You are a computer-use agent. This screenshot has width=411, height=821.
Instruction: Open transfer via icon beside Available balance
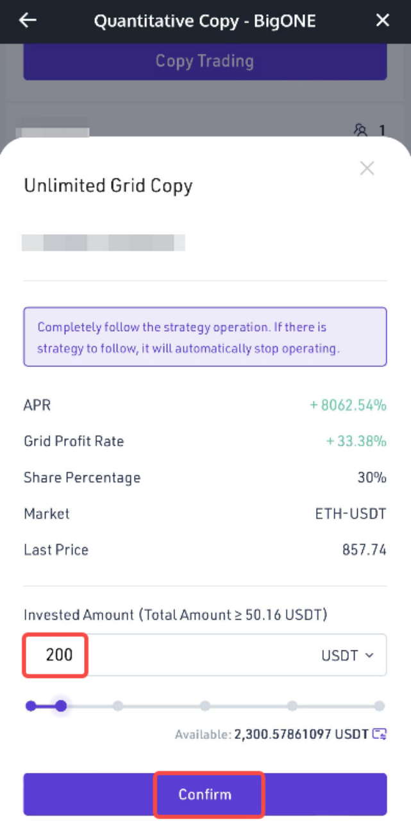[x=380, y=734]
